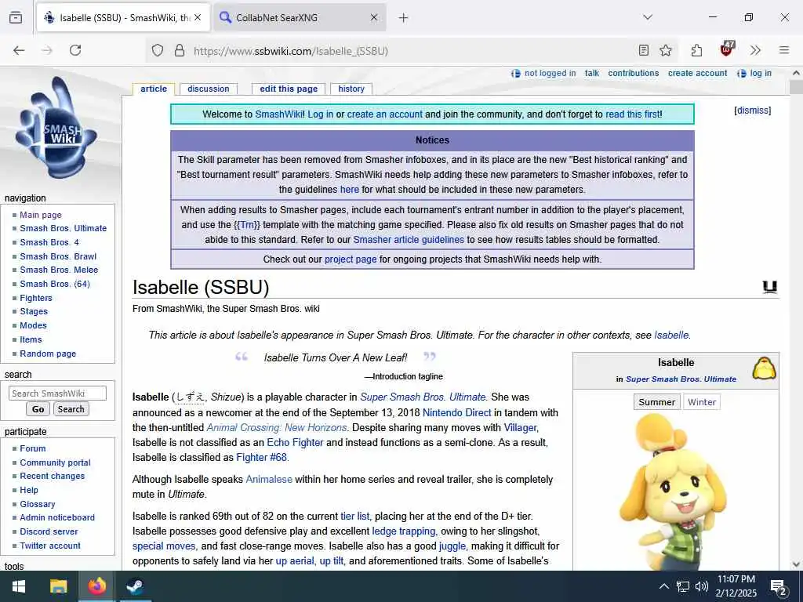Image resolution: width=803 pixels, height=602 pixels.
Task: Click the SmashWiki logo
Action: click(x=57, y=128)
